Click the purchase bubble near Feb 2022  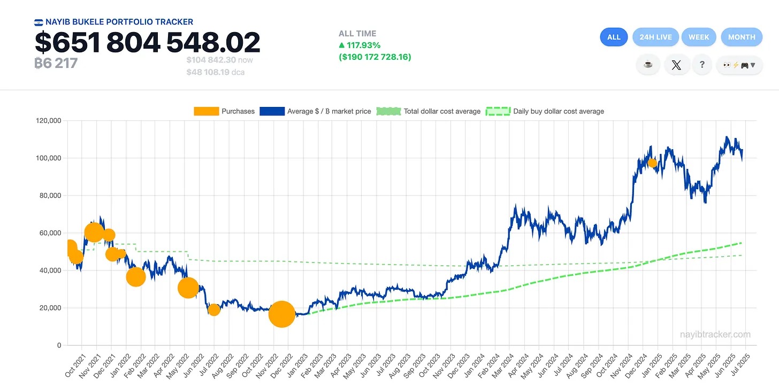(136, 276)
